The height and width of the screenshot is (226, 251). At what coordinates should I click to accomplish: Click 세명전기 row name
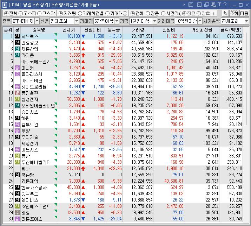tap(30, 143)
